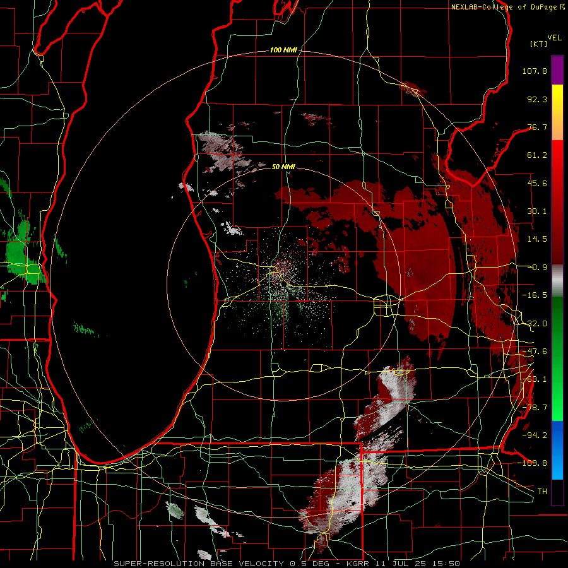Click the -47.6 legend value
The width and height of the screenshot is (568, 568).
tap(535, 352)
